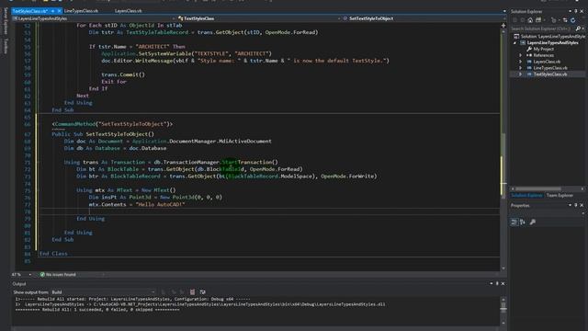This screenshot has width=588, height=331.
Task: Open the Server Explorer side tab
Action: (6, 21)
